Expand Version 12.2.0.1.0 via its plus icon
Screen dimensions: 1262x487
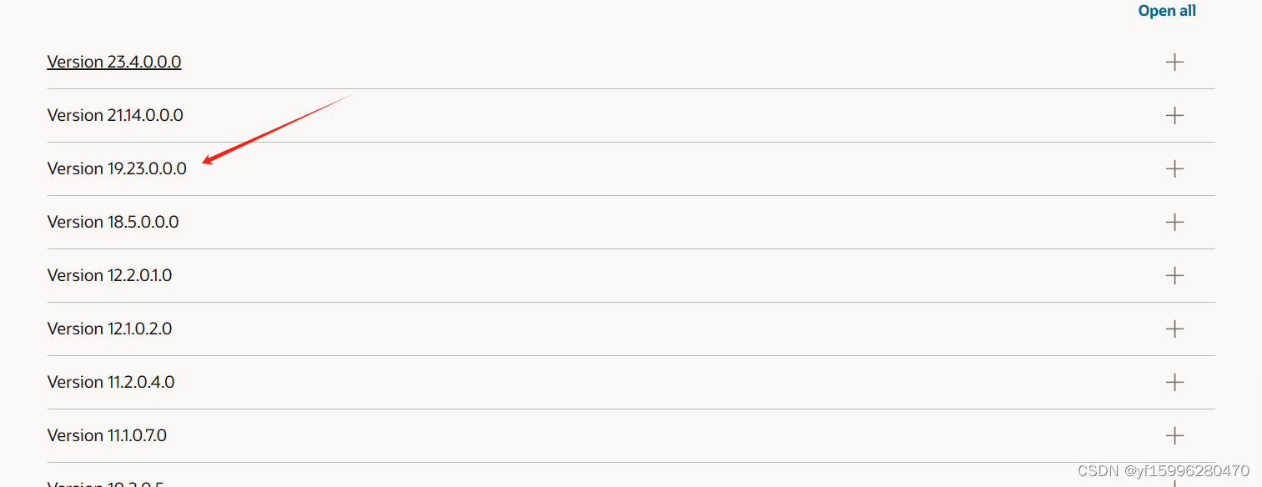(x=1174, y=275)
